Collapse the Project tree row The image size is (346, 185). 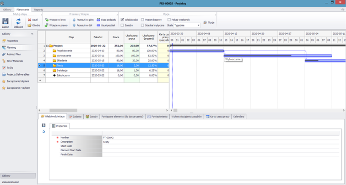tap(47, 46)
